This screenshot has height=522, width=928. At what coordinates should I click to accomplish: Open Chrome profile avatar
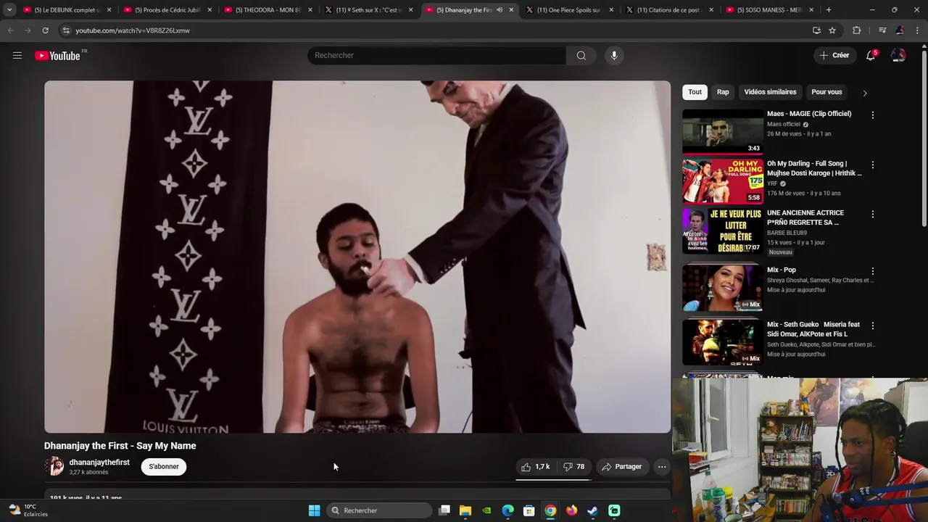coord(900,30)
